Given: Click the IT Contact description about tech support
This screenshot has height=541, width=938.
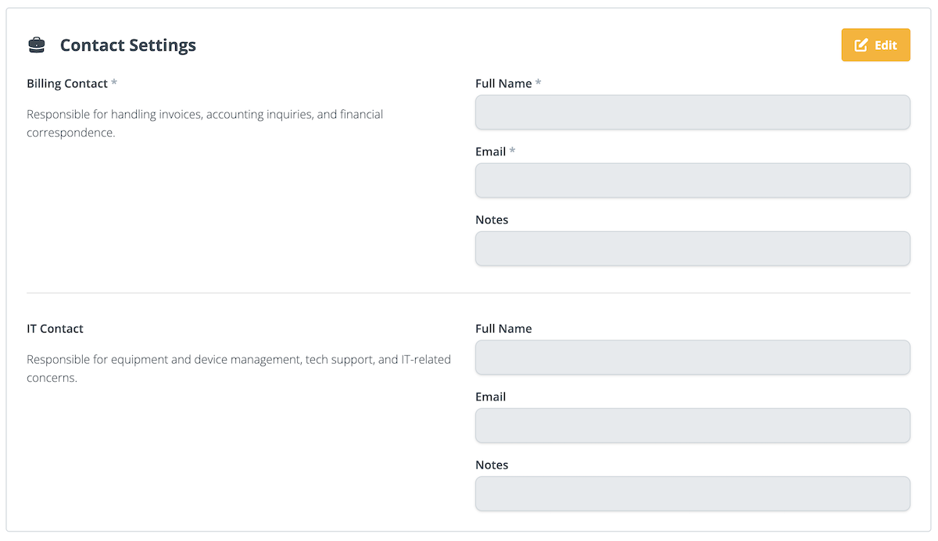Looking at the screenshot, I should [238, 368].
